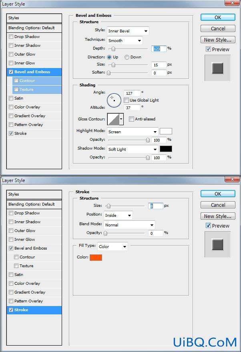Viewport: 241px width, 352px height.
Task: Click the bevel Size input showing 15
Action: (x=159, y=65)
